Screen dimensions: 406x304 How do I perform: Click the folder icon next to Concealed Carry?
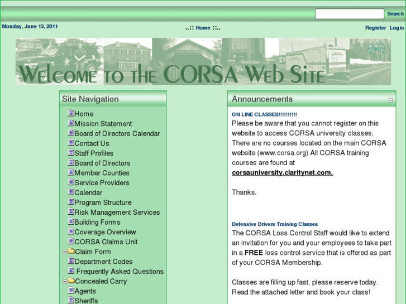coord(71,281)
